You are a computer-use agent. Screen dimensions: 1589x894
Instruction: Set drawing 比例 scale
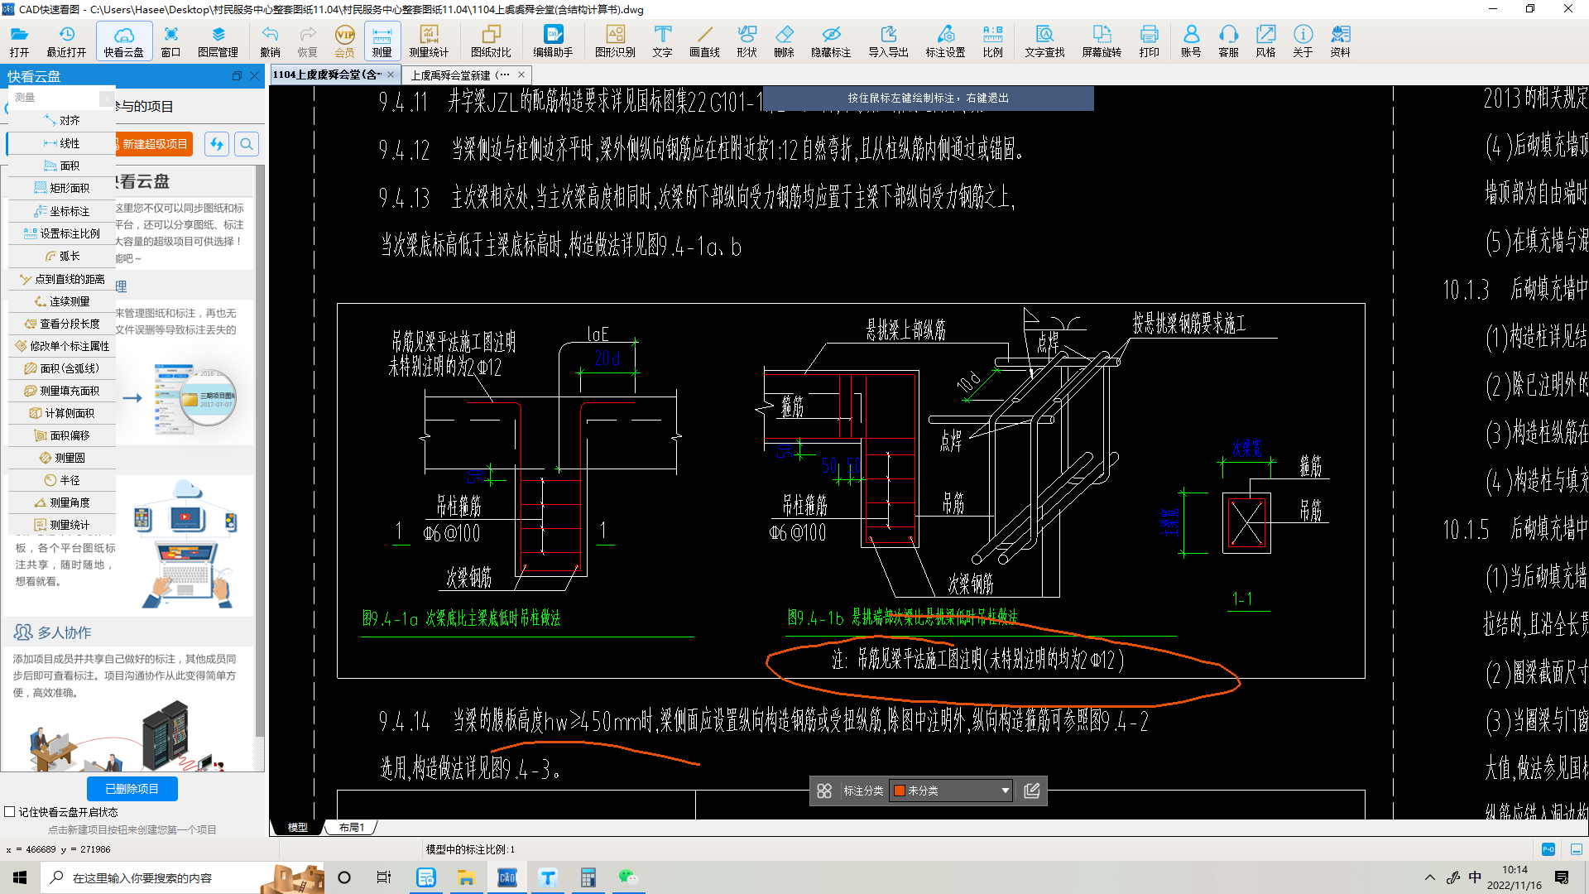point(992,41)
